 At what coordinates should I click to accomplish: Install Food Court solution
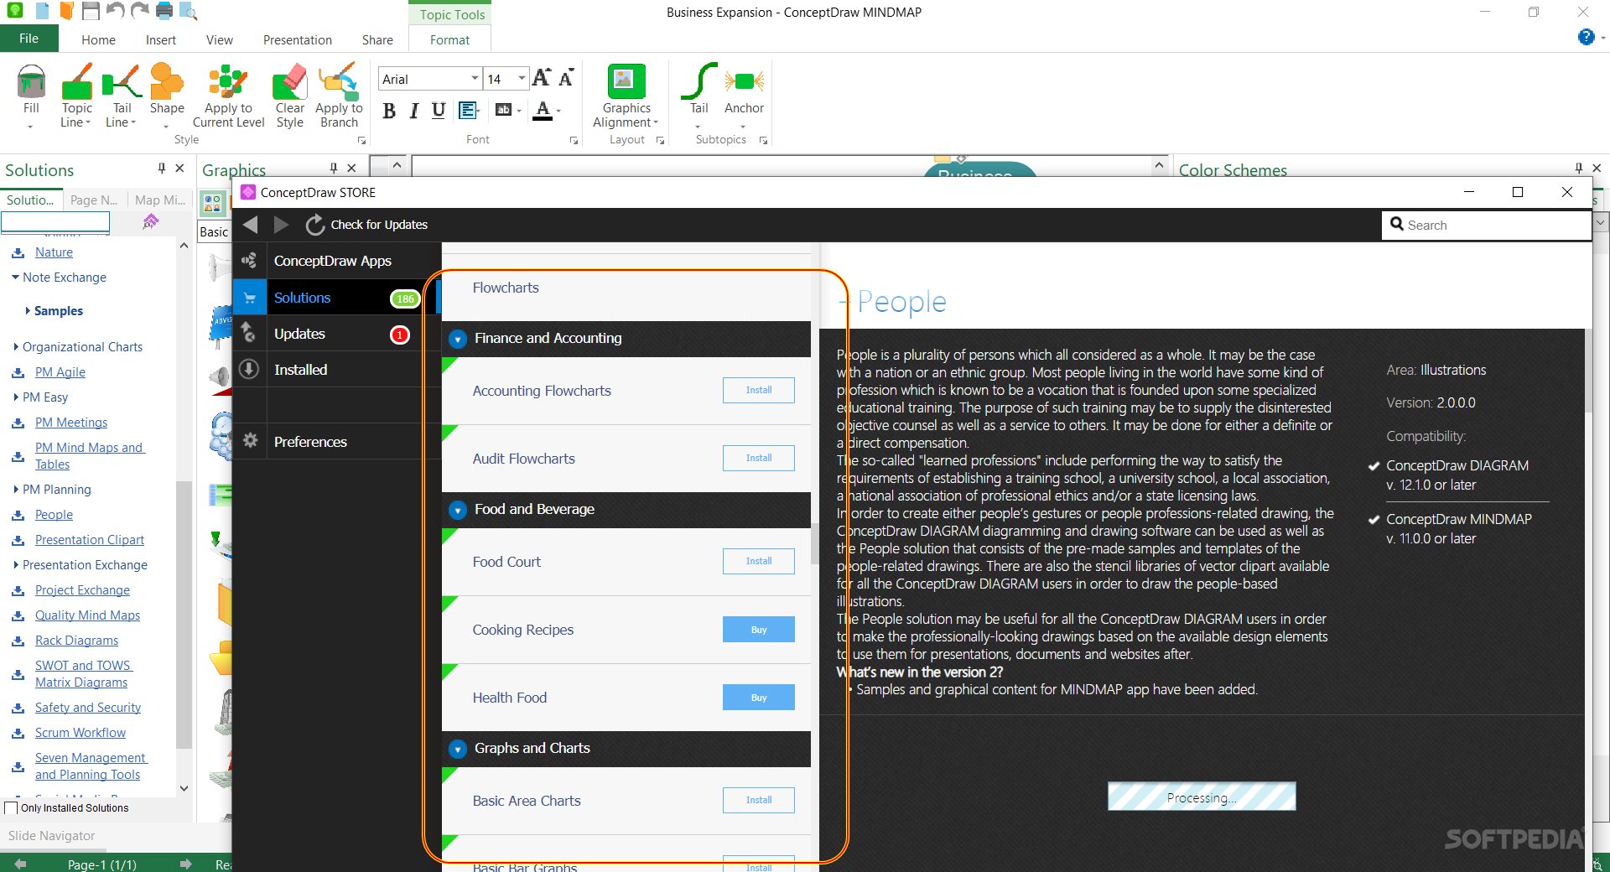click(x=759, y=561)
